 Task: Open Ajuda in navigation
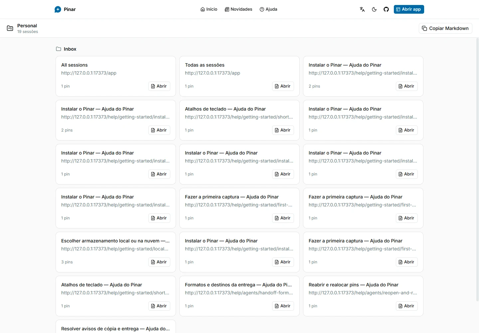click(268, 9)
